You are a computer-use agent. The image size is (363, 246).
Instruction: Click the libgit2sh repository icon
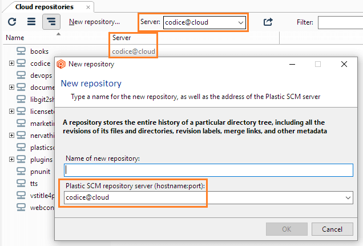click(21, 99)
